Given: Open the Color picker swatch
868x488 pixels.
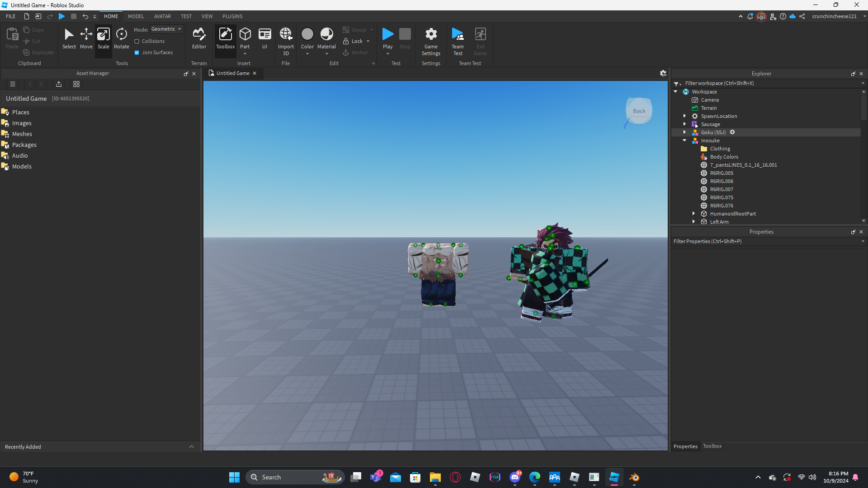Looking at the screenshot, I should 307,34.
